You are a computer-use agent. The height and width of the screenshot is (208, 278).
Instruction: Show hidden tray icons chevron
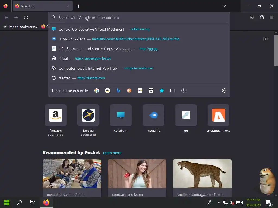219,203
